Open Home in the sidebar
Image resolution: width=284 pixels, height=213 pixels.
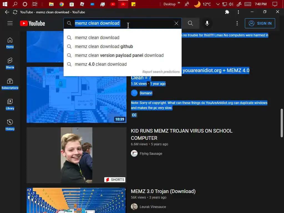[x=10, y=43]
